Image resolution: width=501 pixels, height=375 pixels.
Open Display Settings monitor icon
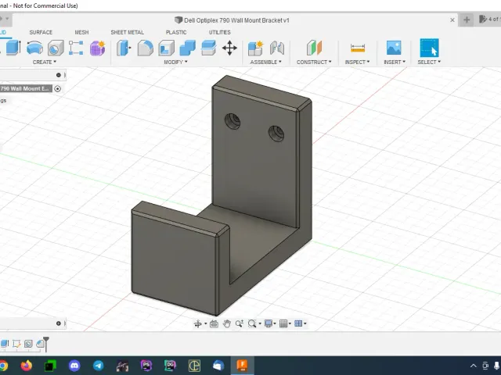coord(269,324)
